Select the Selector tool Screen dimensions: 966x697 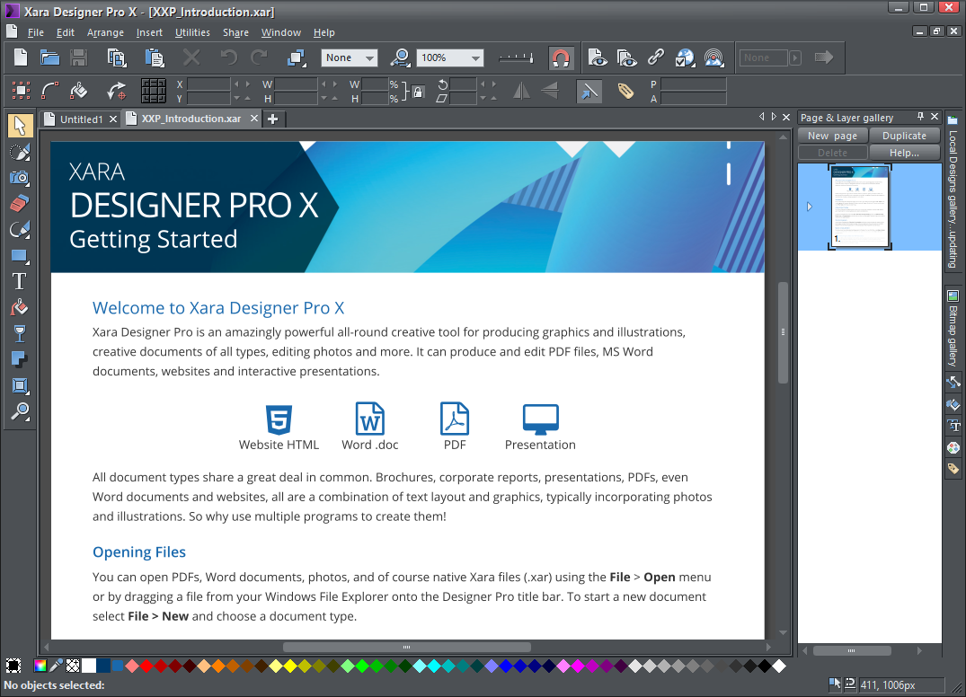coord(20,126)
